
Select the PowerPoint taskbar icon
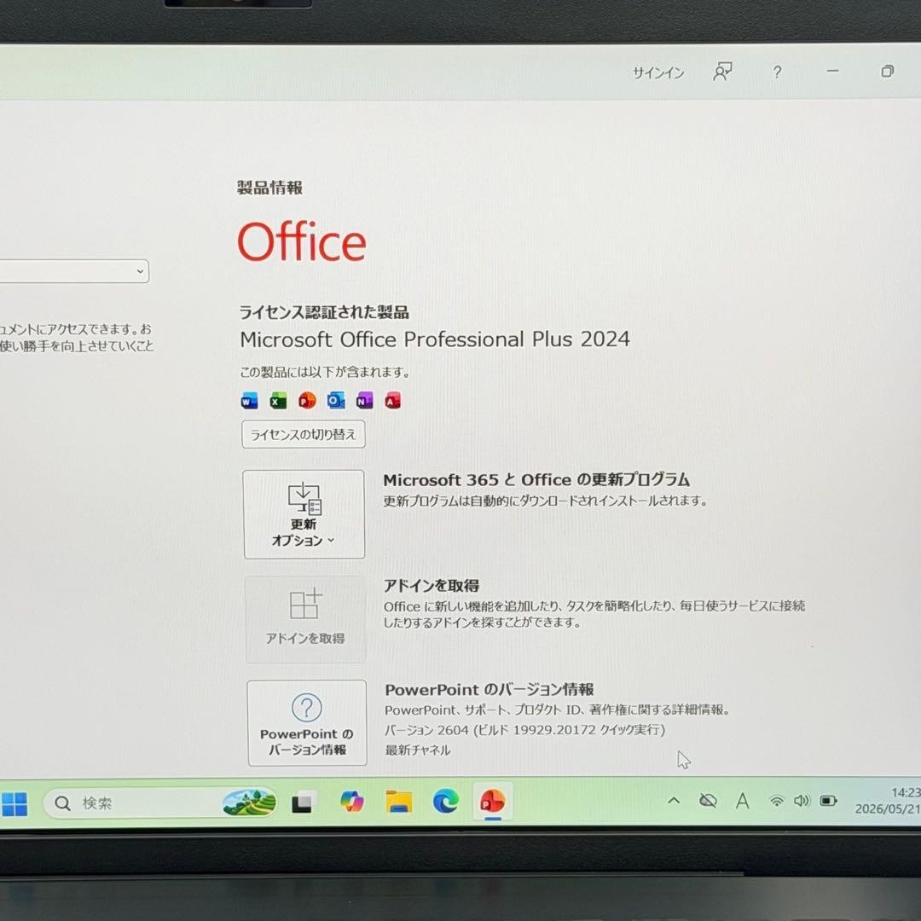click(492, 801)
